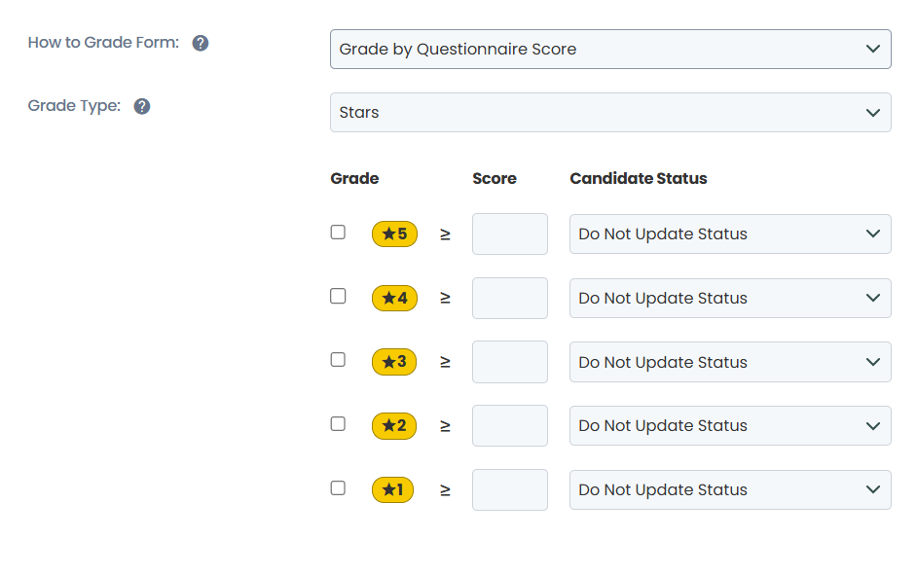Expand Candidate Status dropdown for 1 star

pyautogui.click(x=730, y=489)
